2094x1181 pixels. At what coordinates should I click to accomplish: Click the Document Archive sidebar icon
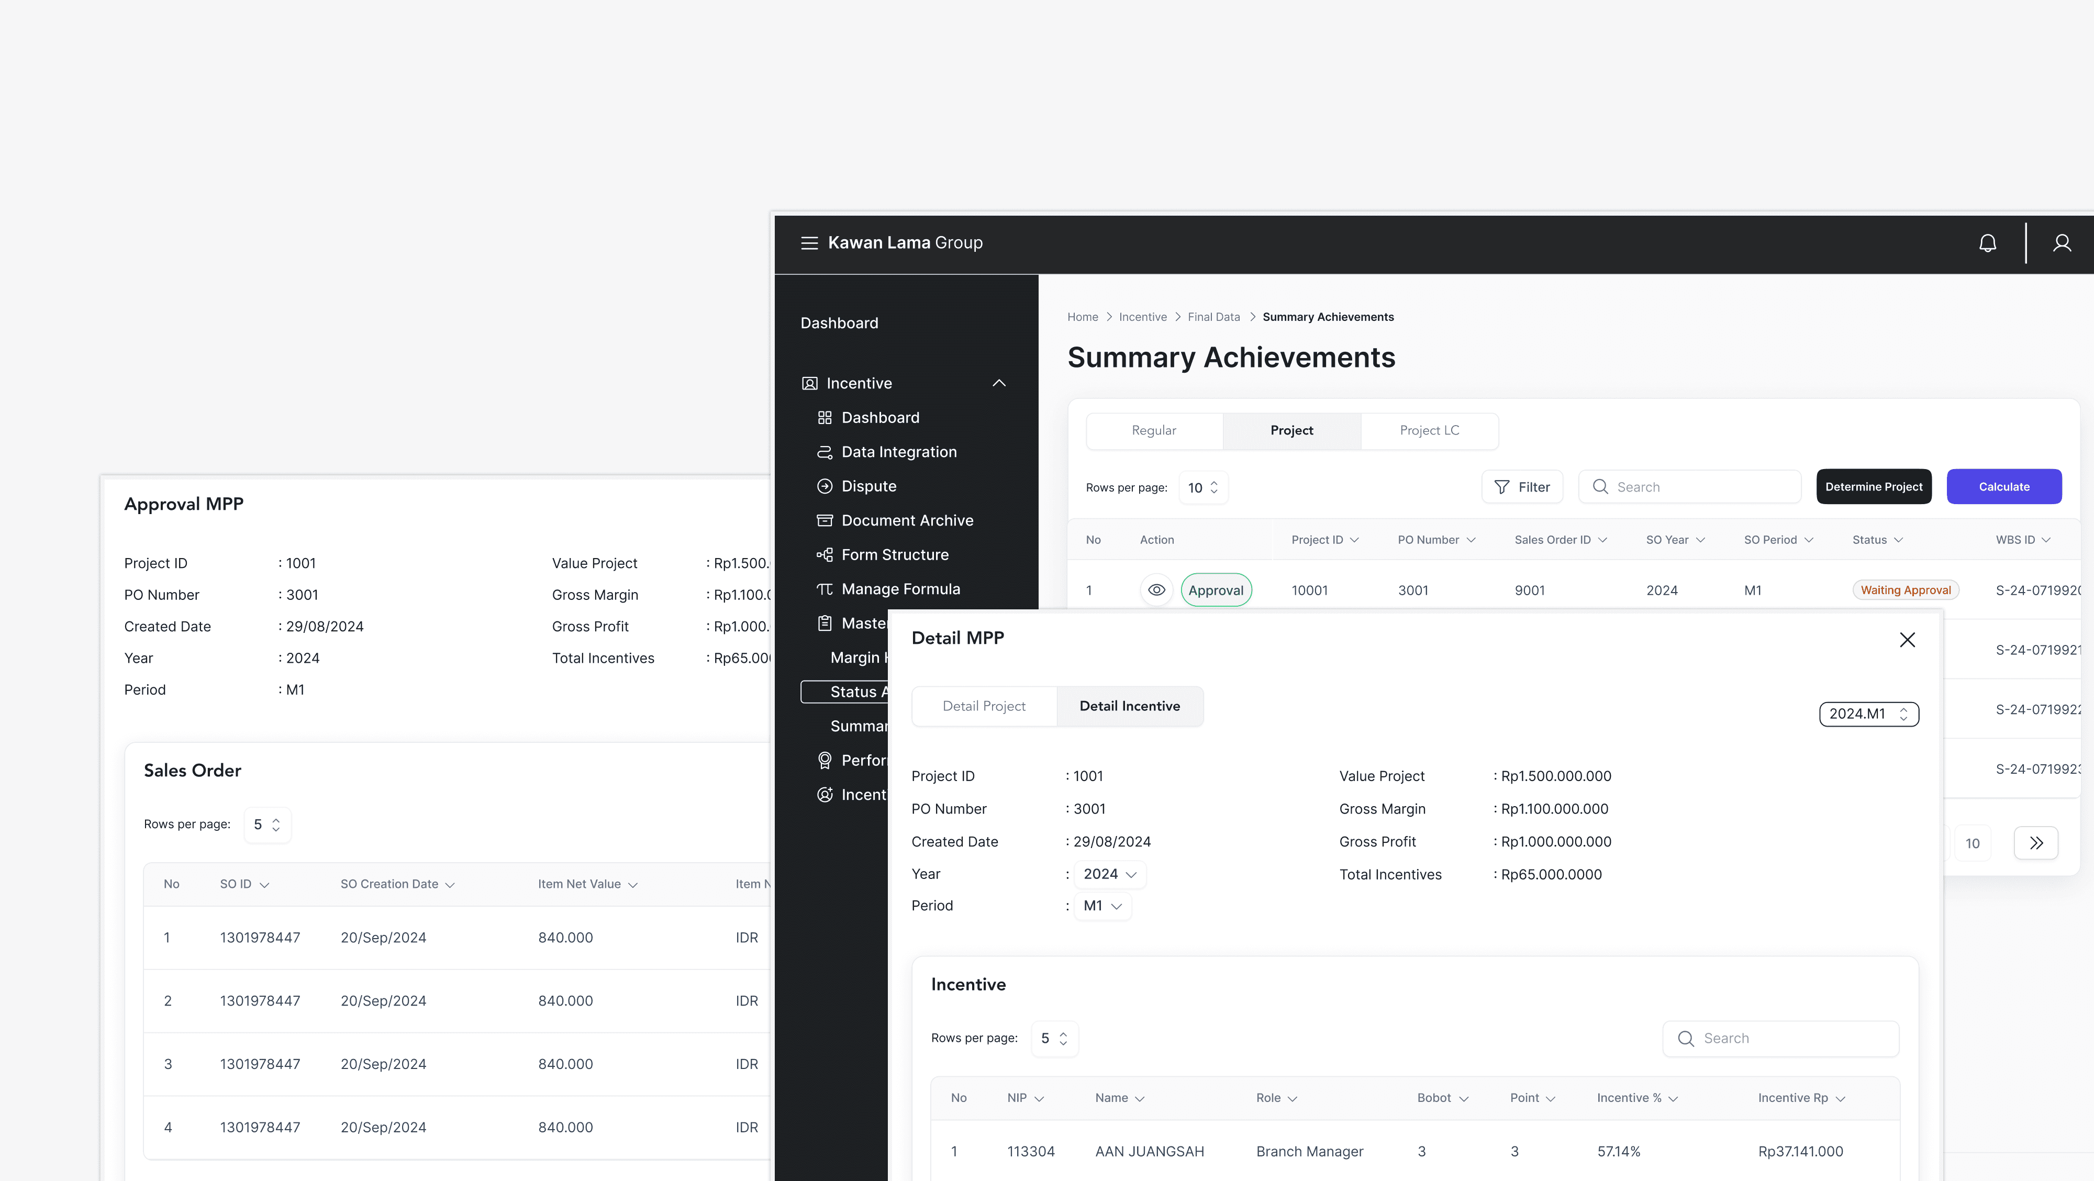(825, 520)
